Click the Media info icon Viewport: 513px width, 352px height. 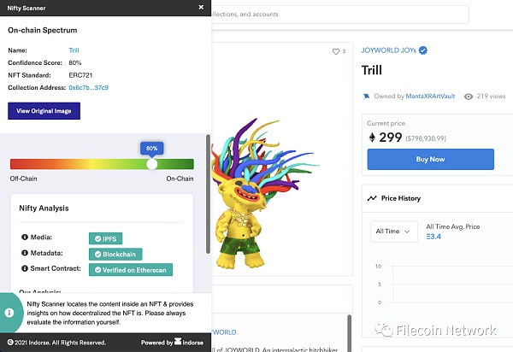(x=25, y=237)
